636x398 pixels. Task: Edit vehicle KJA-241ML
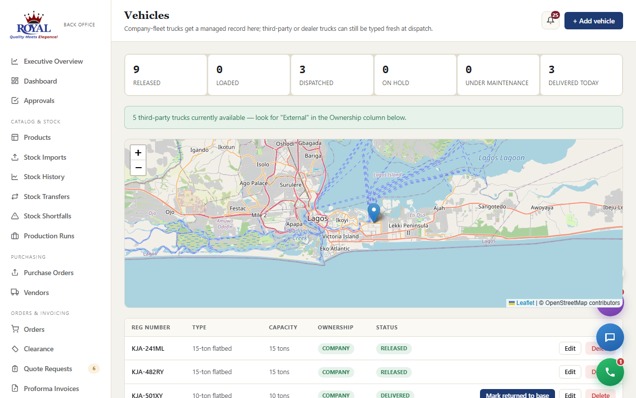(x=570, y=348)
